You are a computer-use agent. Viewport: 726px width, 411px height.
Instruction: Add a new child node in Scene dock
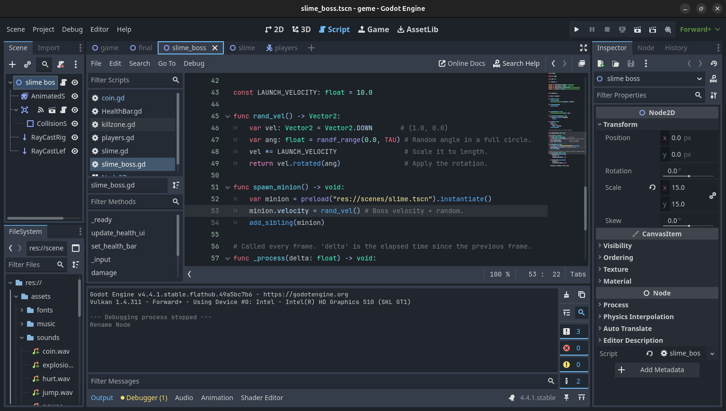tap(12, 64)
